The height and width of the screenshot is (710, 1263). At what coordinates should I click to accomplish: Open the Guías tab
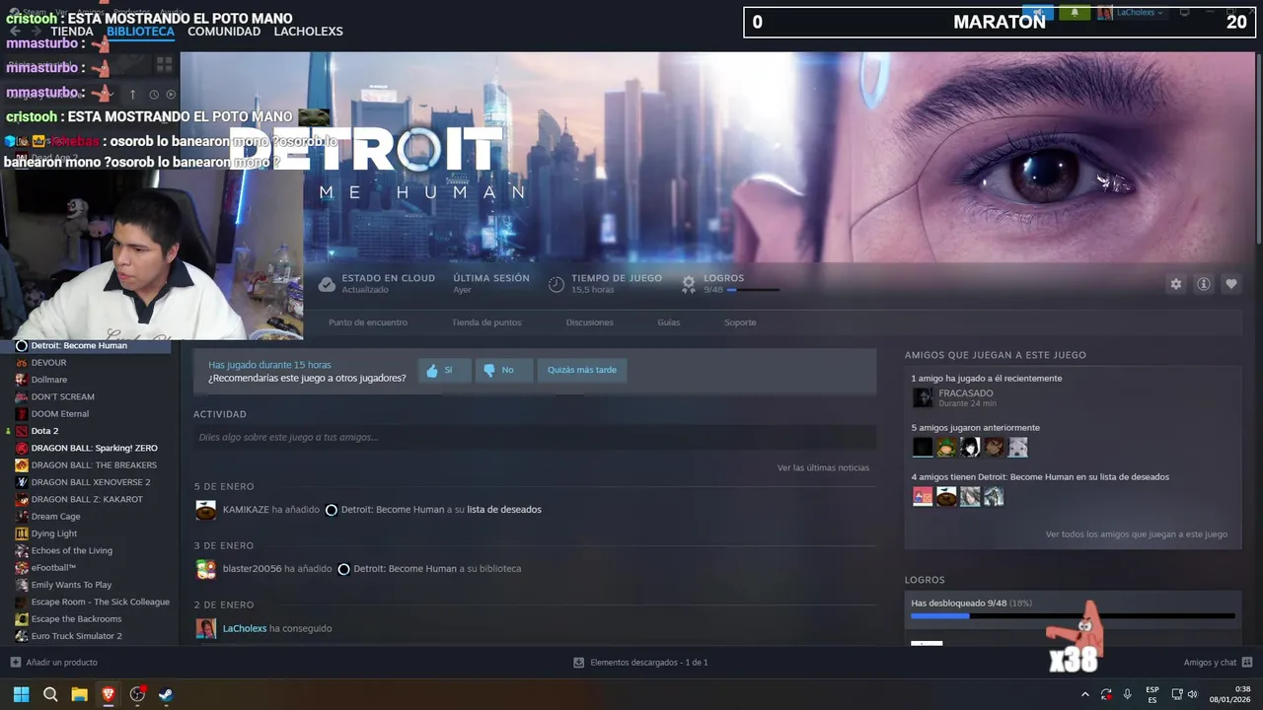[669, 322]
